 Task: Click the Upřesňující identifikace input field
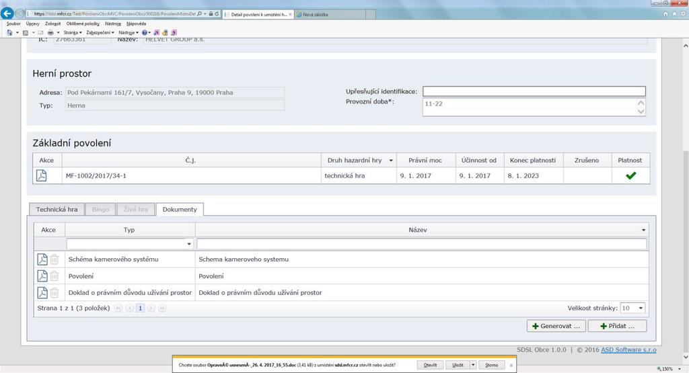[x=534, y=91]
